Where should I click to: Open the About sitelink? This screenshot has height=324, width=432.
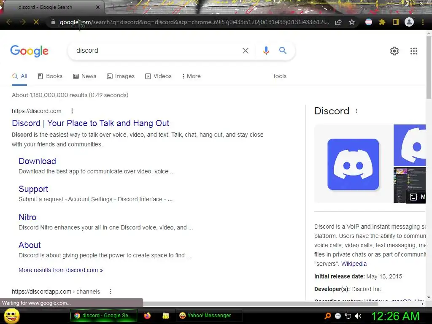click(30, 245)
